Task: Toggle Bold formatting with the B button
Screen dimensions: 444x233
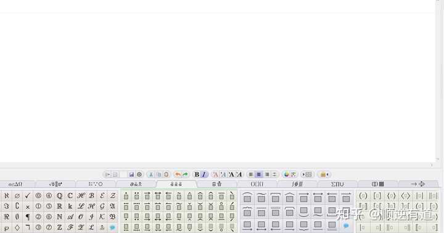Action: pos(197,174)
